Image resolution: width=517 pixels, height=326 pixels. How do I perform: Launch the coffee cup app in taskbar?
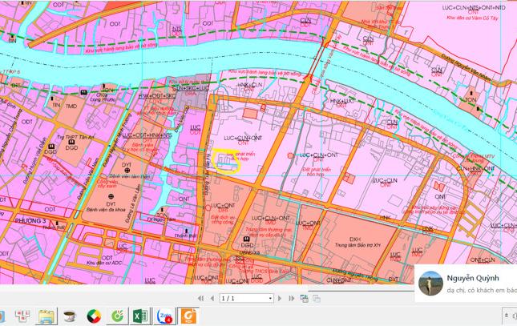click(71, 316)
